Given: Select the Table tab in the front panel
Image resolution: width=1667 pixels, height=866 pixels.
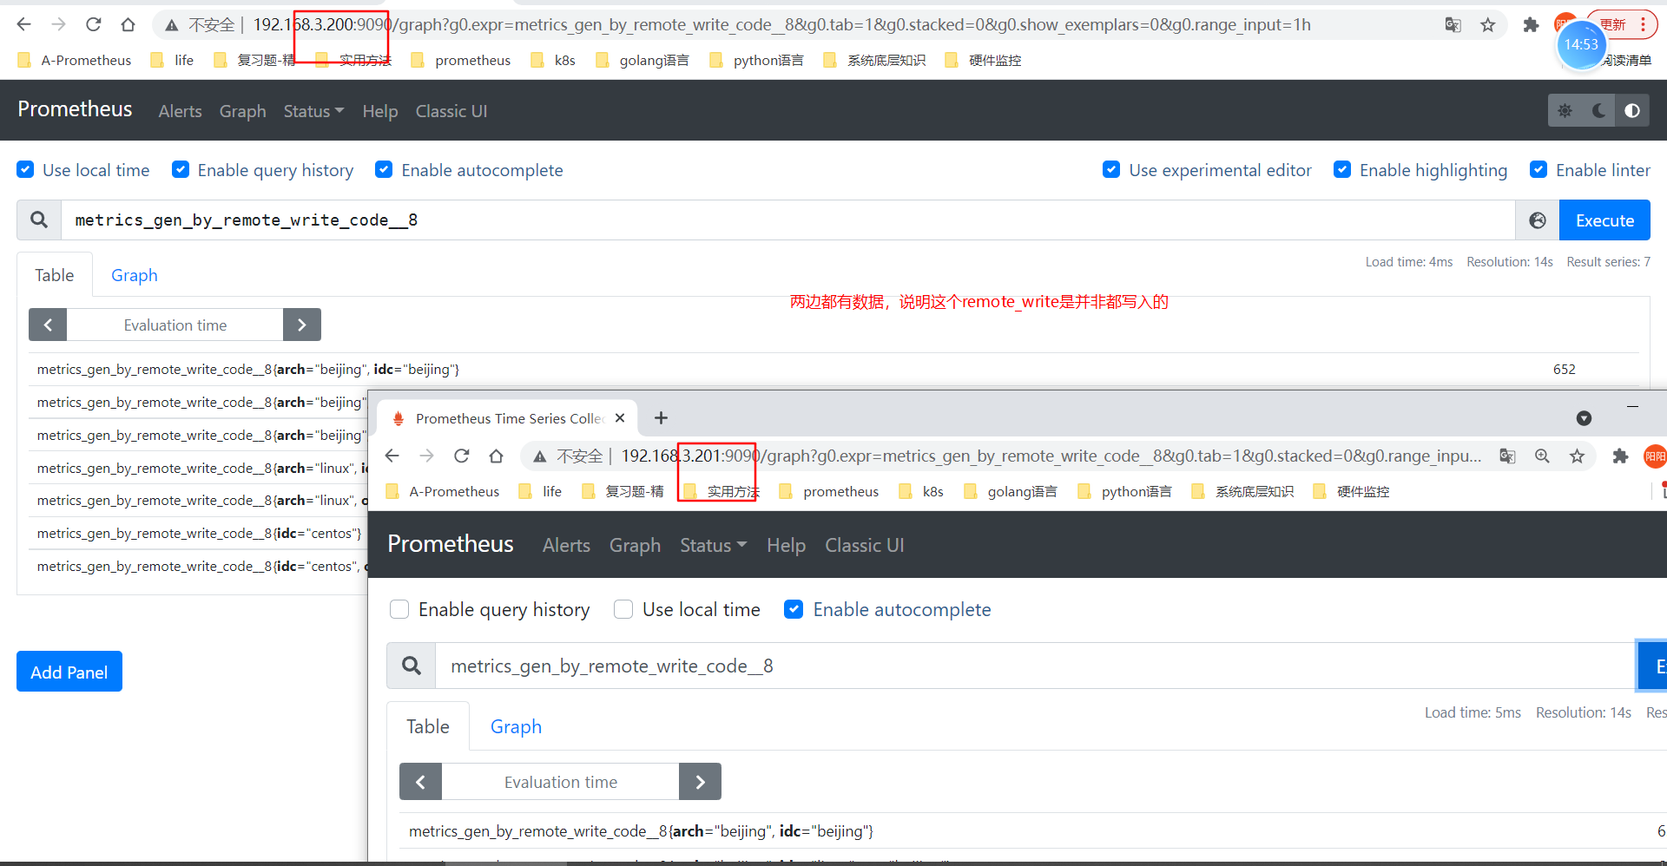Looking at the screenshot, I should [x=428, y=726].
